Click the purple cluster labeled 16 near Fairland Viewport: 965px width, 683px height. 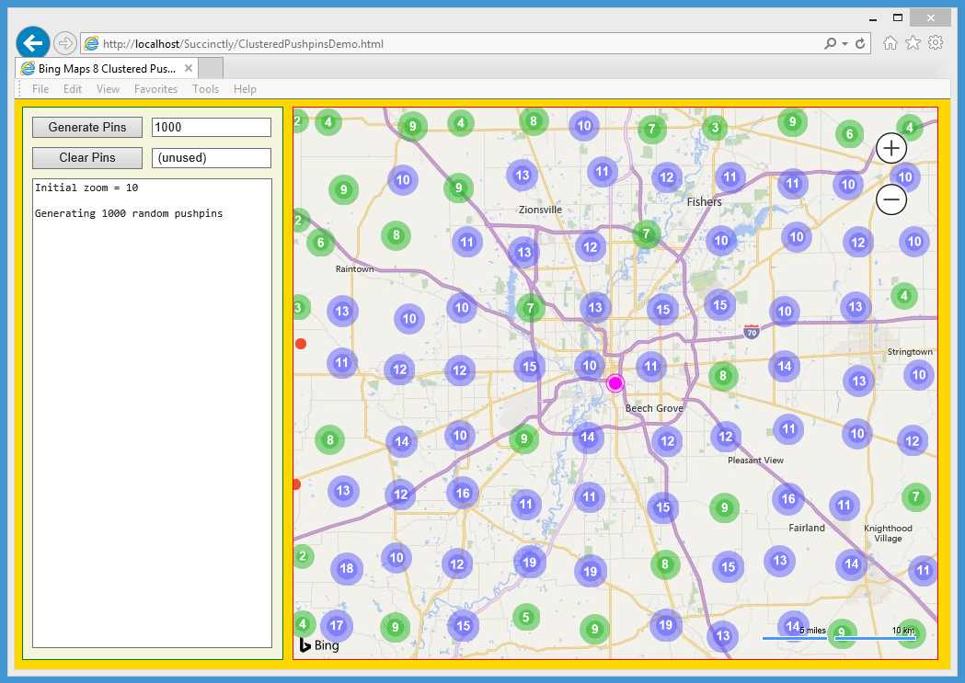[x=788, y=499]
